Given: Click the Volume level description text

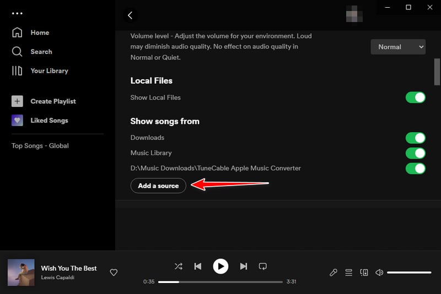Looking at the screenshot, I should [x=221, y=47].
